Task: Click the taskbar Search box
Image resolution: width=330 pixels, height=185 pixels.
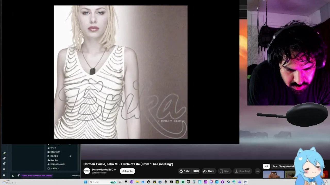Action: point(103,182)
